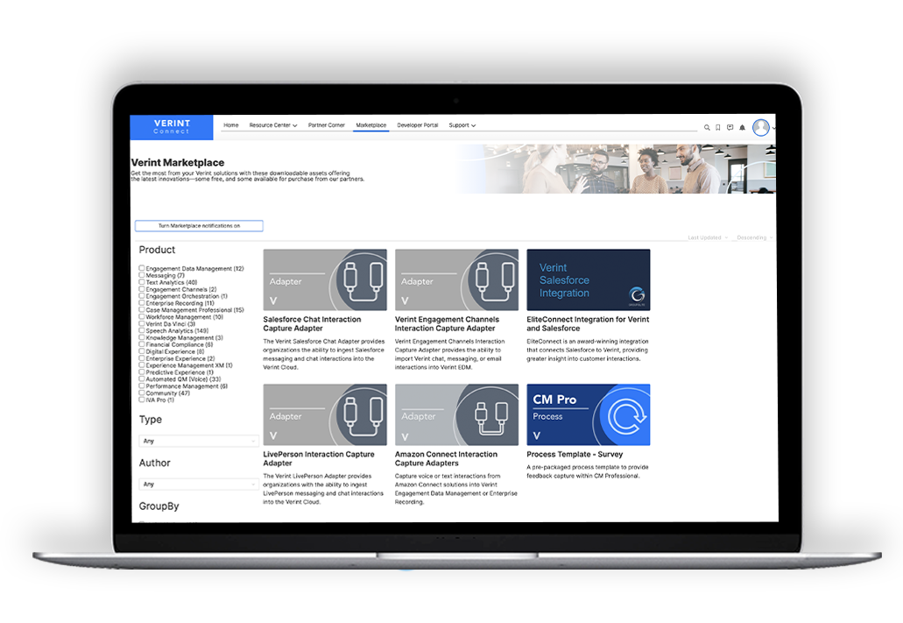This screenshot has height=623, width=903.
Task: Open the messages/feedback icon in the header
Action: pyautogui.click(x=730, y=127)
